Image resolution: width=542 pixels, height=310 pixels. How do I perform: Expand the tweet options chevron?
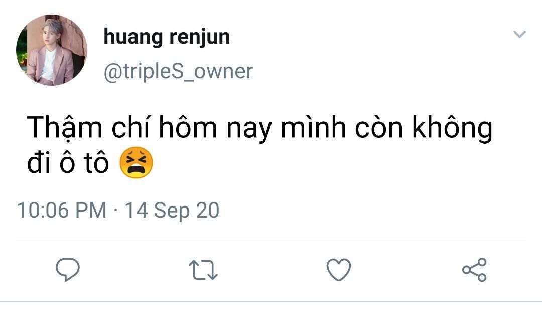tap(519, 35)
